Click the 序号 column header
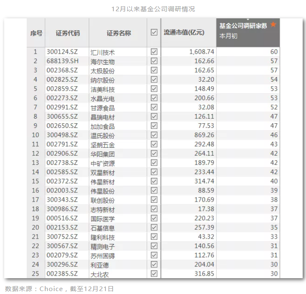The height and width of the screenshot is (294, 306). pyautogui.click(x=36, y=33)
